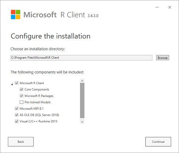Close the R Client installer
The height and width of the screenshot is (153, 179).
(170, 7)
